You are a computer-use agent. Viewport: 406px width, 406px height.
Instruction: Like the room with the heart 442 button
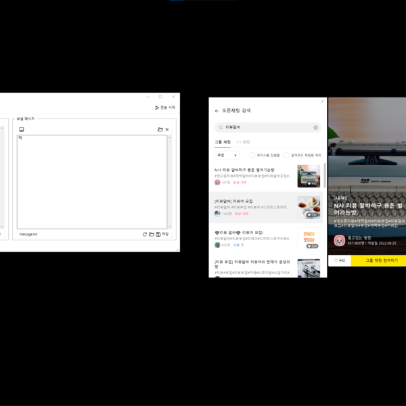tap(340, 261)
